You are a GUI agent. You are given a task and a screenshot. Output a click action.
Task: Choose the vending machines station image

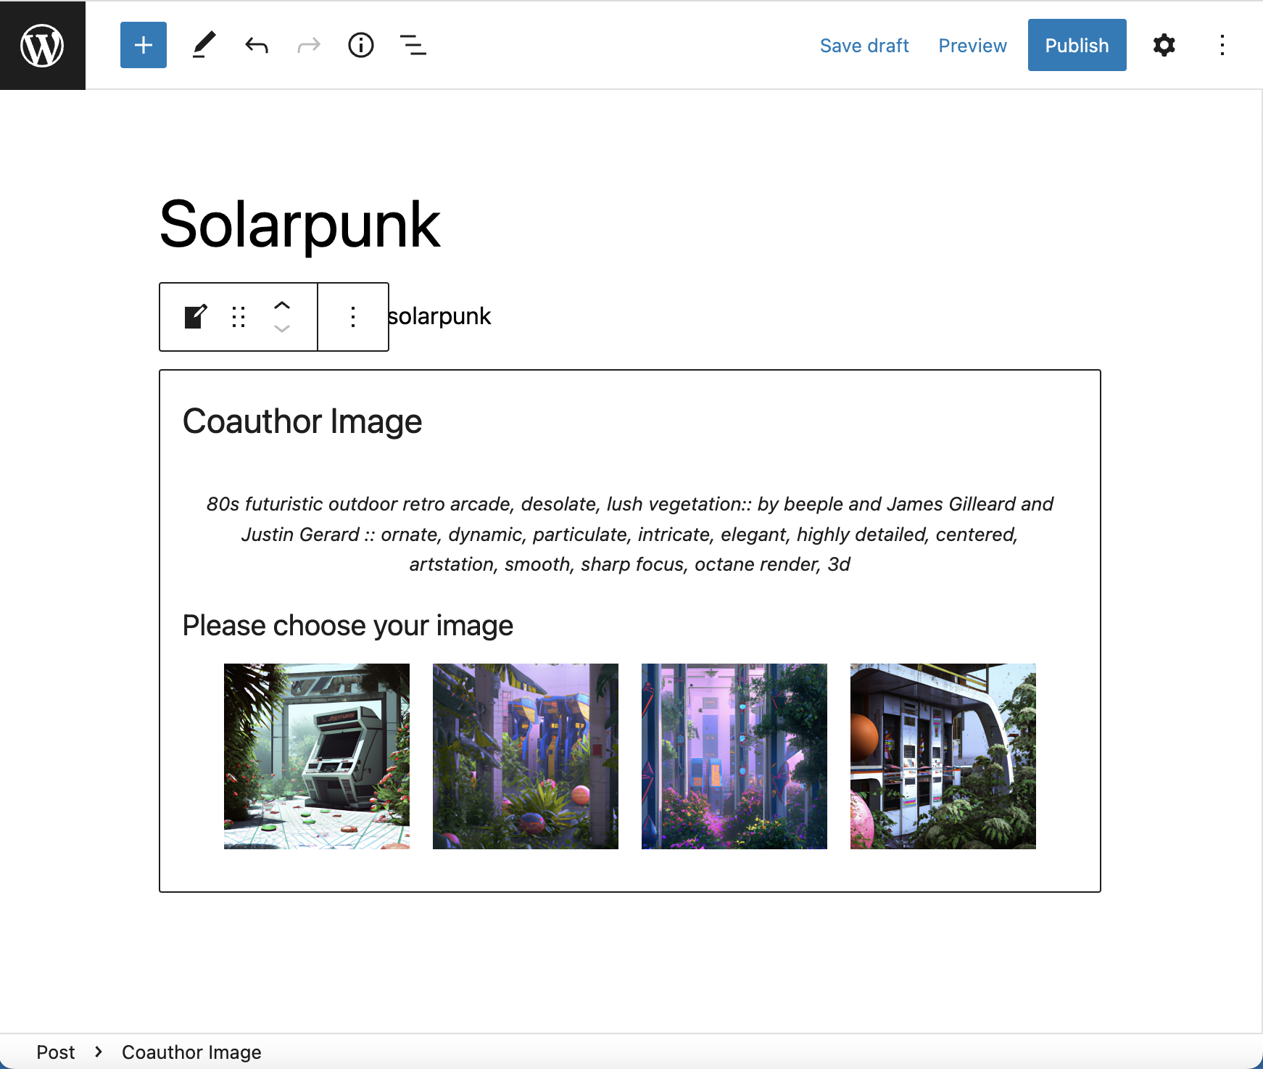click(x=943, y=756)
